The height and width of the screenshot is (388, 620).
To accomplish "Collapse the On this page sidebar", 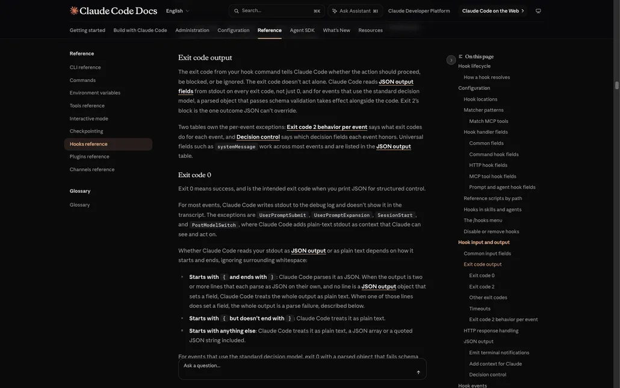I will [451, 60].
